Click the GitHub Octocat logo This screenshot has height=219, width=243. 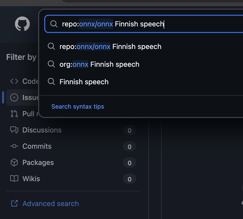(x=22, y=24)
